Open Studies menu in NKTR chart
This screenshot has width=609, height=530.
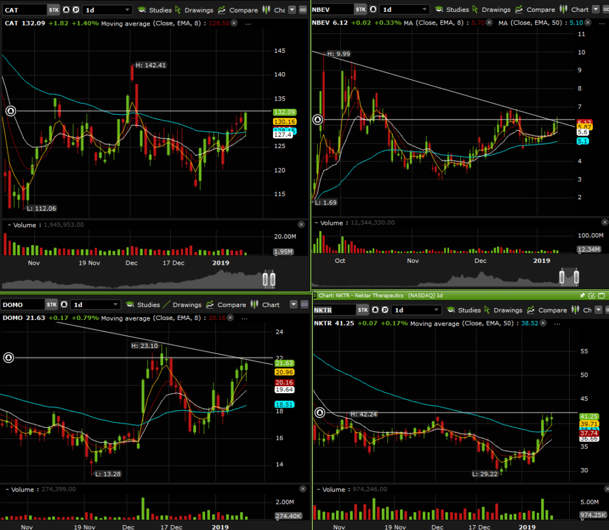coord(464,310)
